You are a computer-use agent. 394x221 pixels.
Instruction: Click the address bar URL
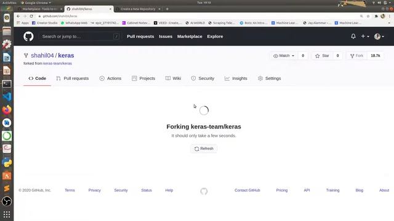click(60, 16)
